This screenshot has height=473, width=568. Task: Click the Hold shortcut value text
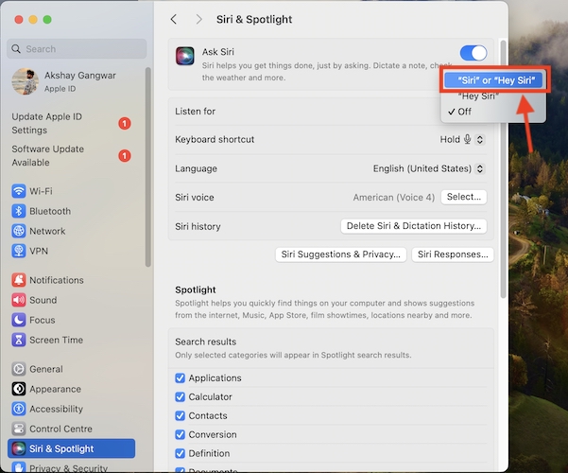[x=450, y=140]
